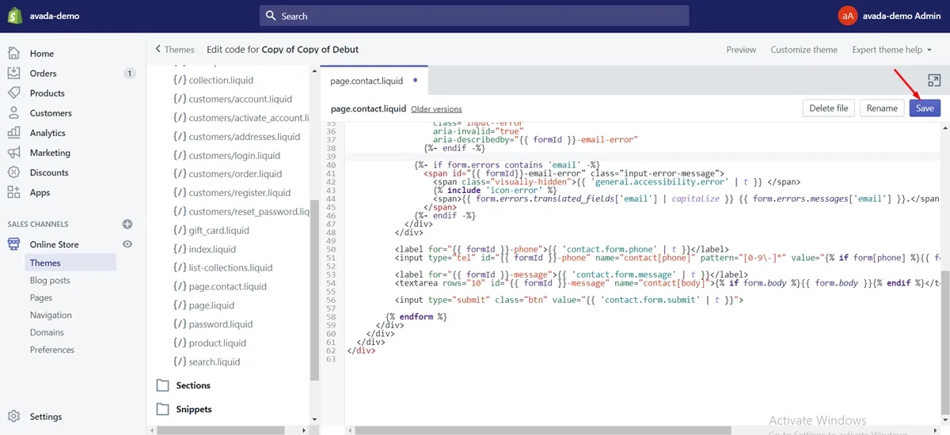Open Pages in the sidebar
This screenshot has width=950, height=435.
pyautogui.click(x=41, y=298)
